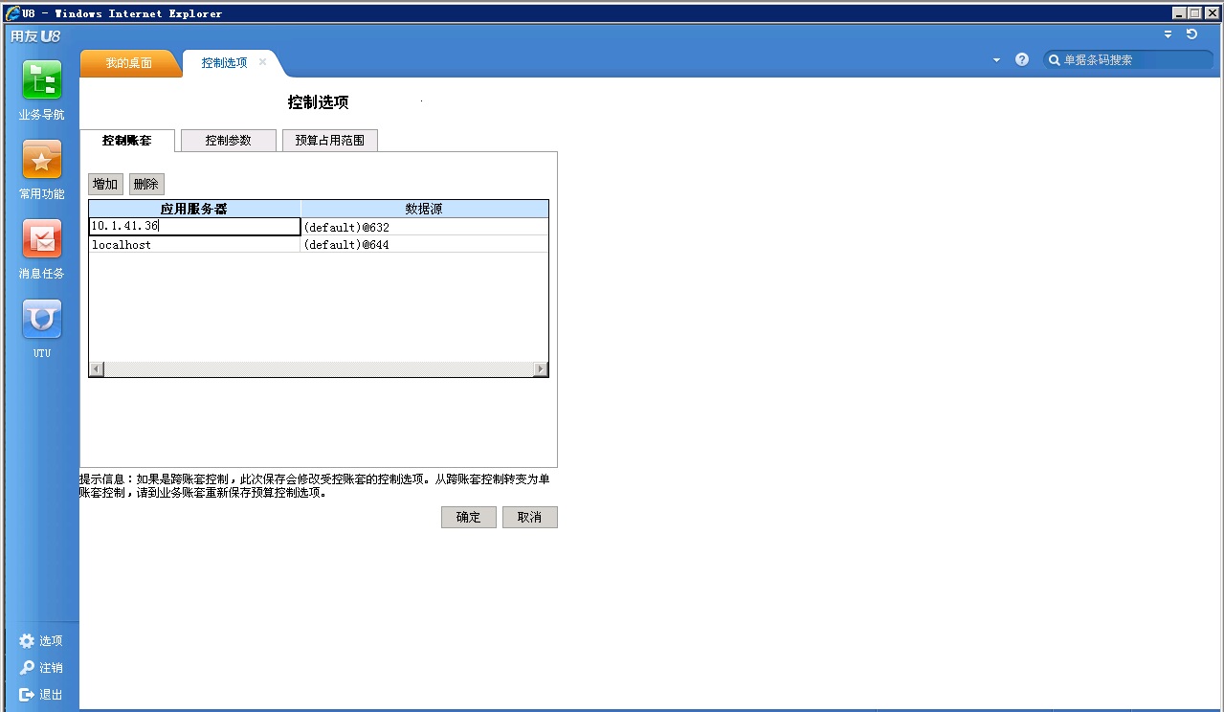Viewport: 1224px width, 712px height.
Task: Click the 数据源 column header
Action: (425, 209)
